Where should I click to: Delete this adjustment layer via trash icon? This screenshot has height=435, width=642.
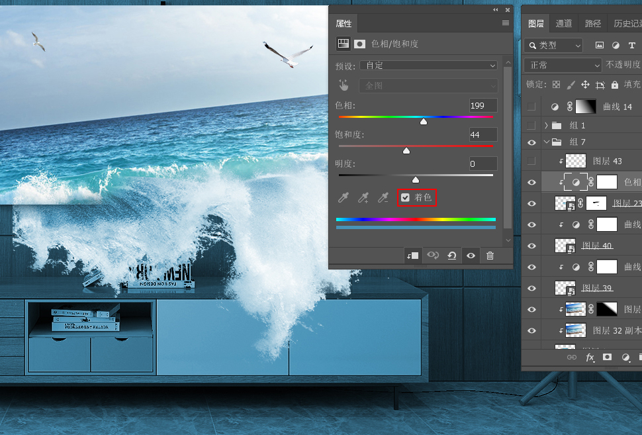click(x=490, y=256)
